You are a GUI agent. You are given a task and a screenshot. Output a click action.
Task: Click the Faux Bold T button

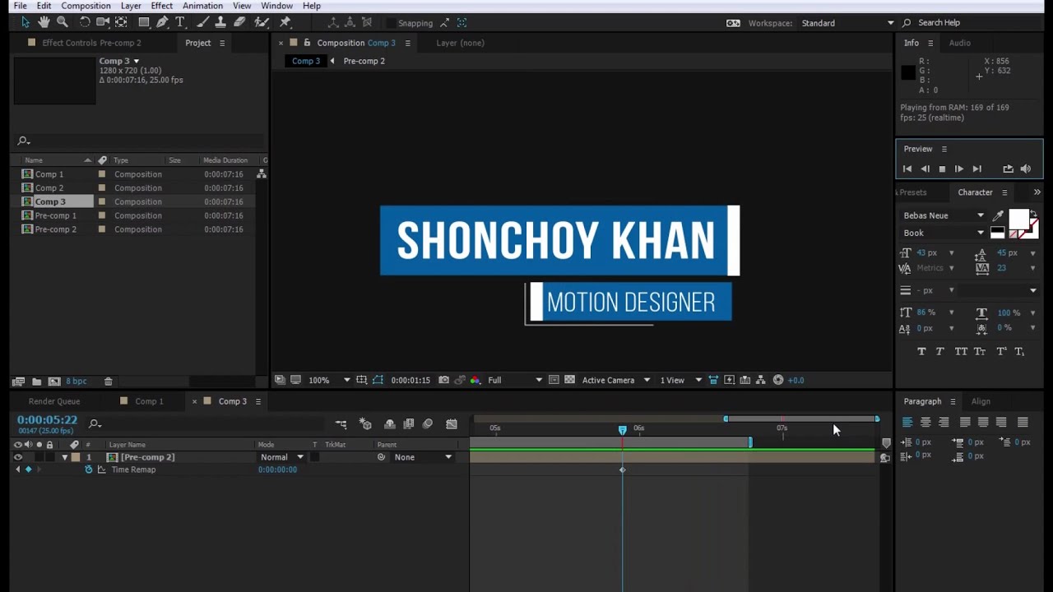click(x=921, y=351)
